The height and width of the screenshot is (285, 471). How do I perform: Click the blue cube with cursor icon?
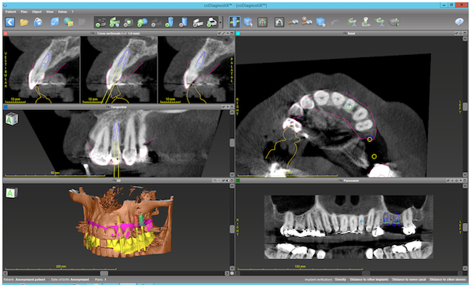coord(248,22)
